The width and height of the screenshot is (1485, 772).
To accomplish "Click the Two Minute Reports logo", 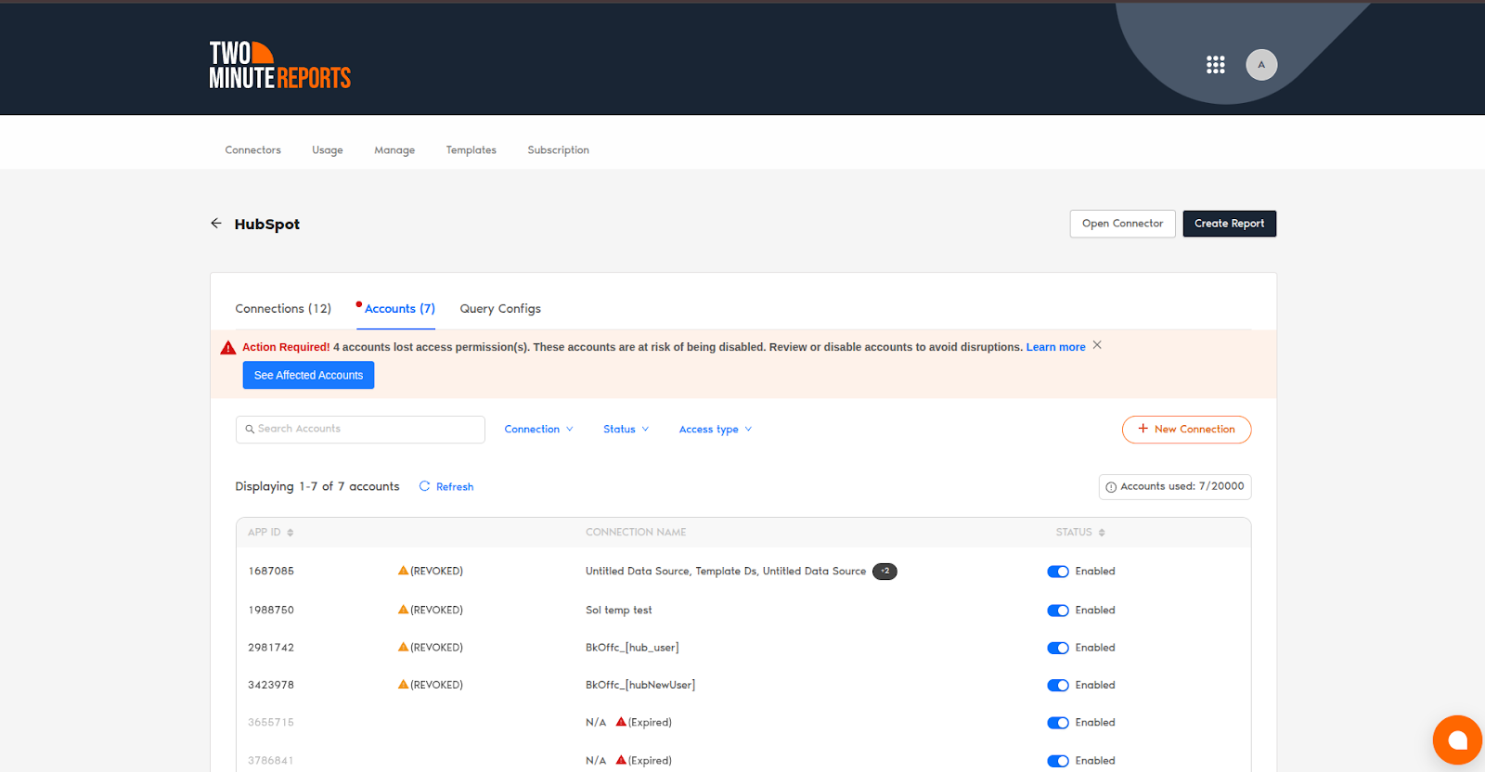I will [279, 65].
